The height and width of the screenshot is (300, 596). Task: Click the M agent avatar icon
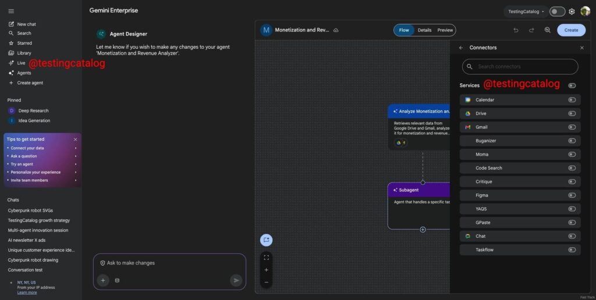266,30
